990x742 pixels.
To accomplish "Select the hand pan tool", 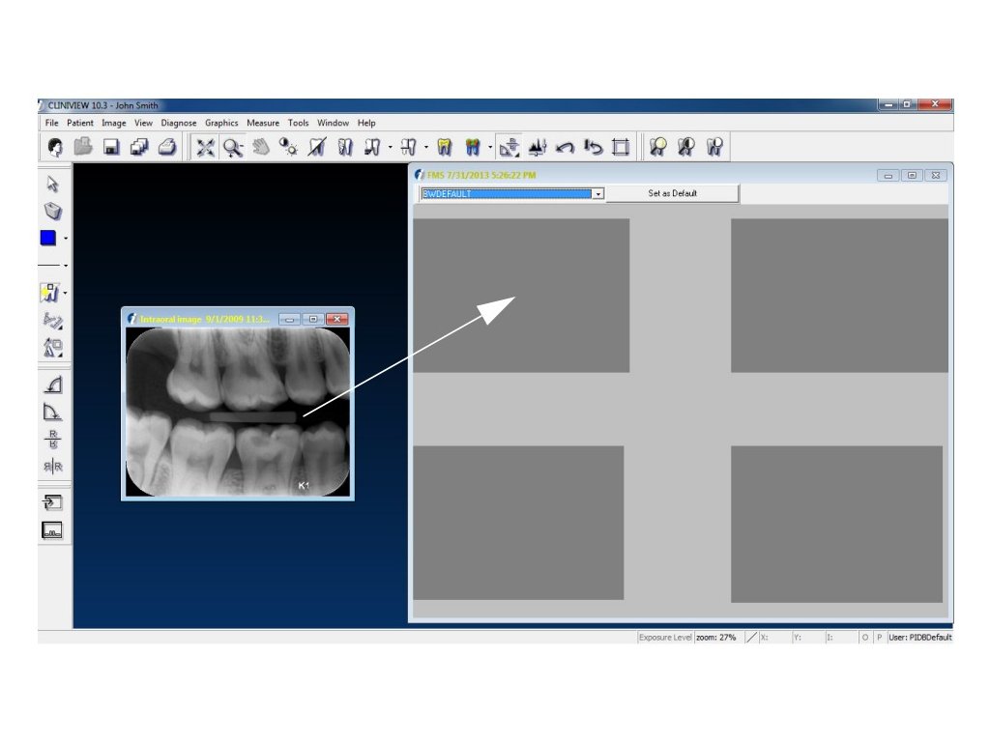I will [x=261, y=147].
